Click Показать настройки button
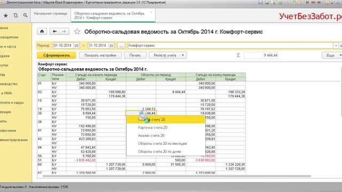 click(100, 55)
